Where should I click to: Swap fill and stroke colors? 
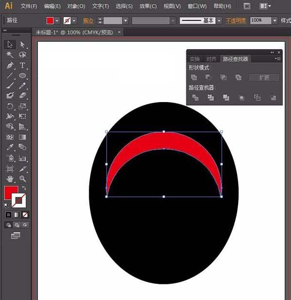tap(24, 188)
